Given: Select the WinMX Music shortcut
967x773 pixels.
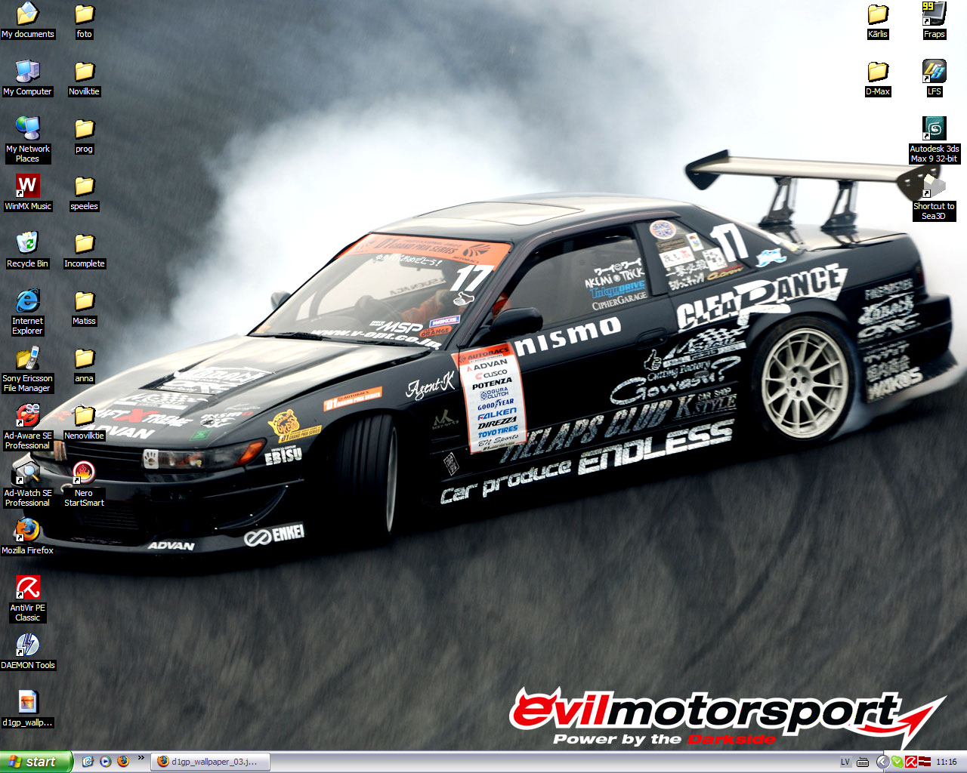Looking at the screenshot, I should click(28, 192).
